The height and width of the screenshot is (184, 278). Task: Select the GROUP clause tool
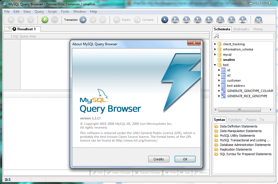point(209,20)
